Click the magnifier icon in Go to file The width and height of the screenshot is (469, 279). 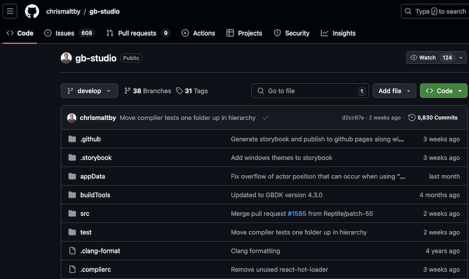pos(261,91)
